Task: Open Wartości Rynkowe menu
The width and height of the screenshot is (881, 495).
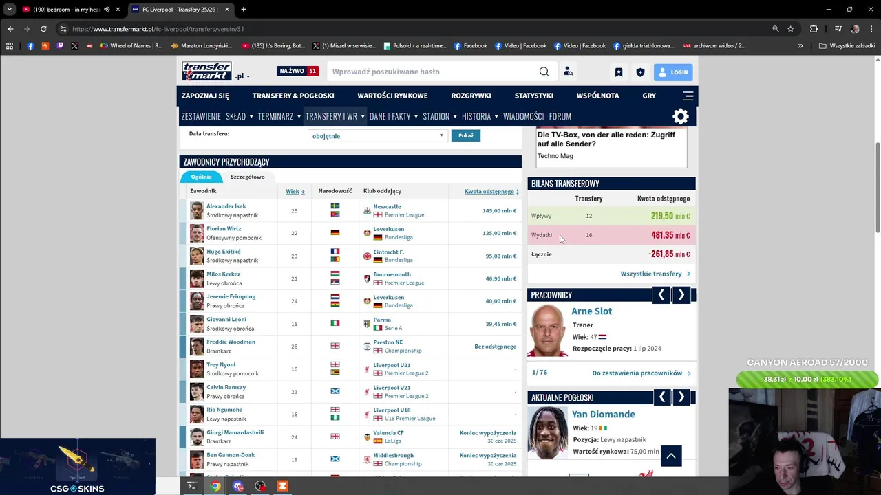Action: (x=392, y=96)
